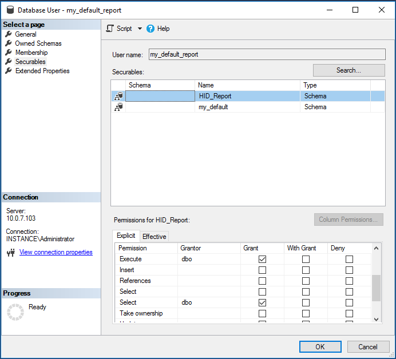This screenshot has height=359, width=396.
Task: Open View connection properties link
Action: pos(56,252)
